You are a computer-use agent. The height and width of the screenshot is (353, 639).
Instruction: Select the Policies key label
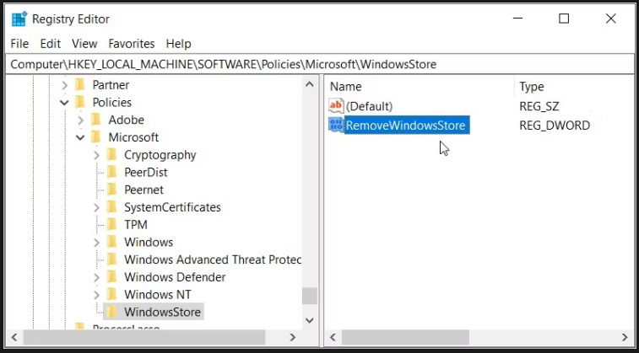pyautogui.click(x=112, y=103)
